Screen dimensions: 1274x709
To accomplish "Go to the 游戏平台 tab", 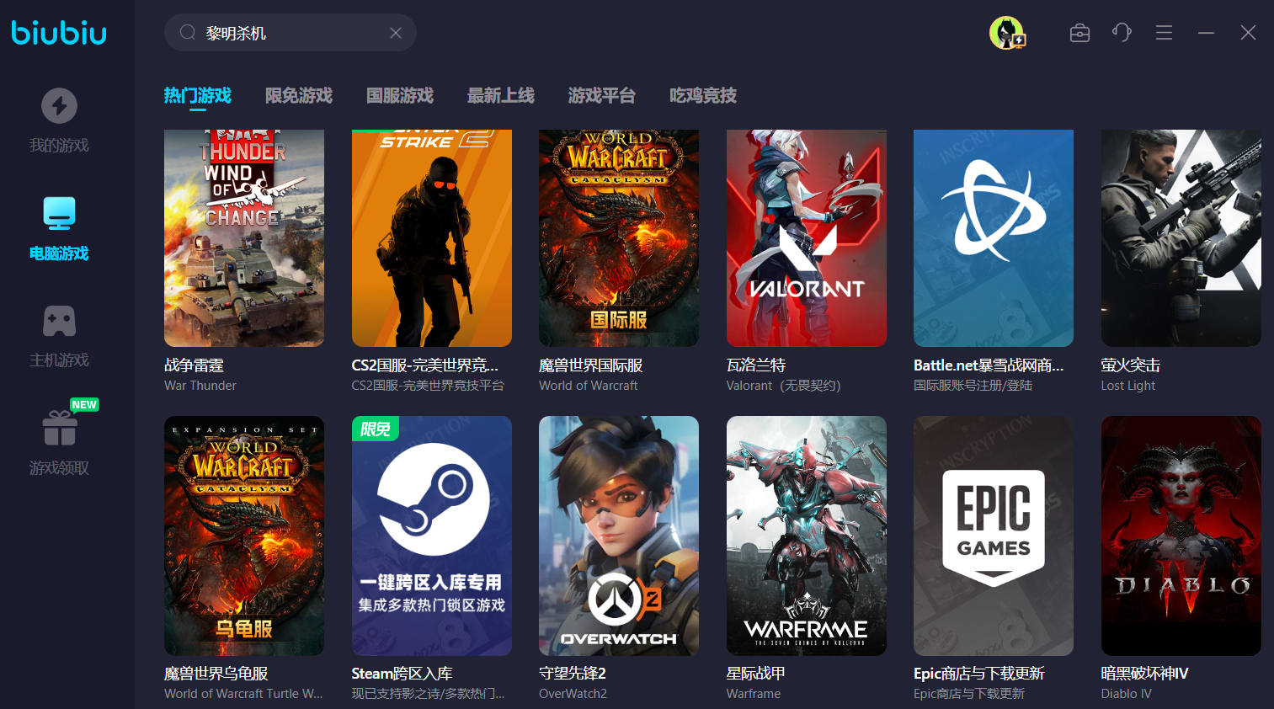I will pos(602,96).
